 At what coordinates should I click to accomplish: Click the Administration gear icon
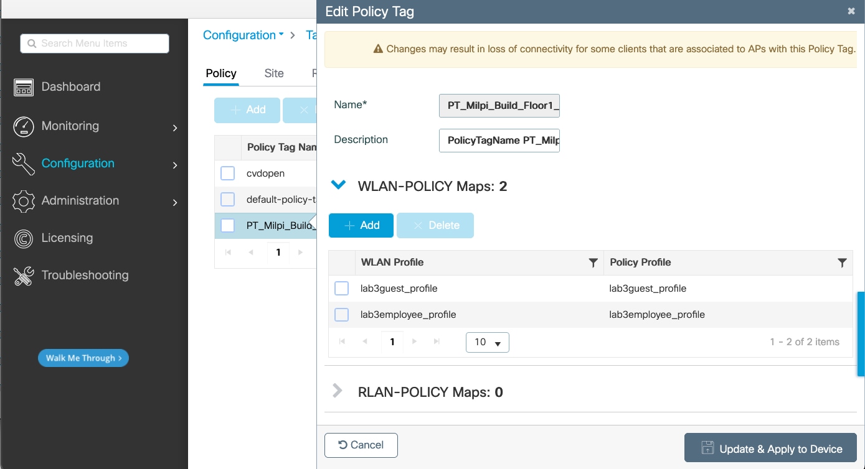[24, 201]
